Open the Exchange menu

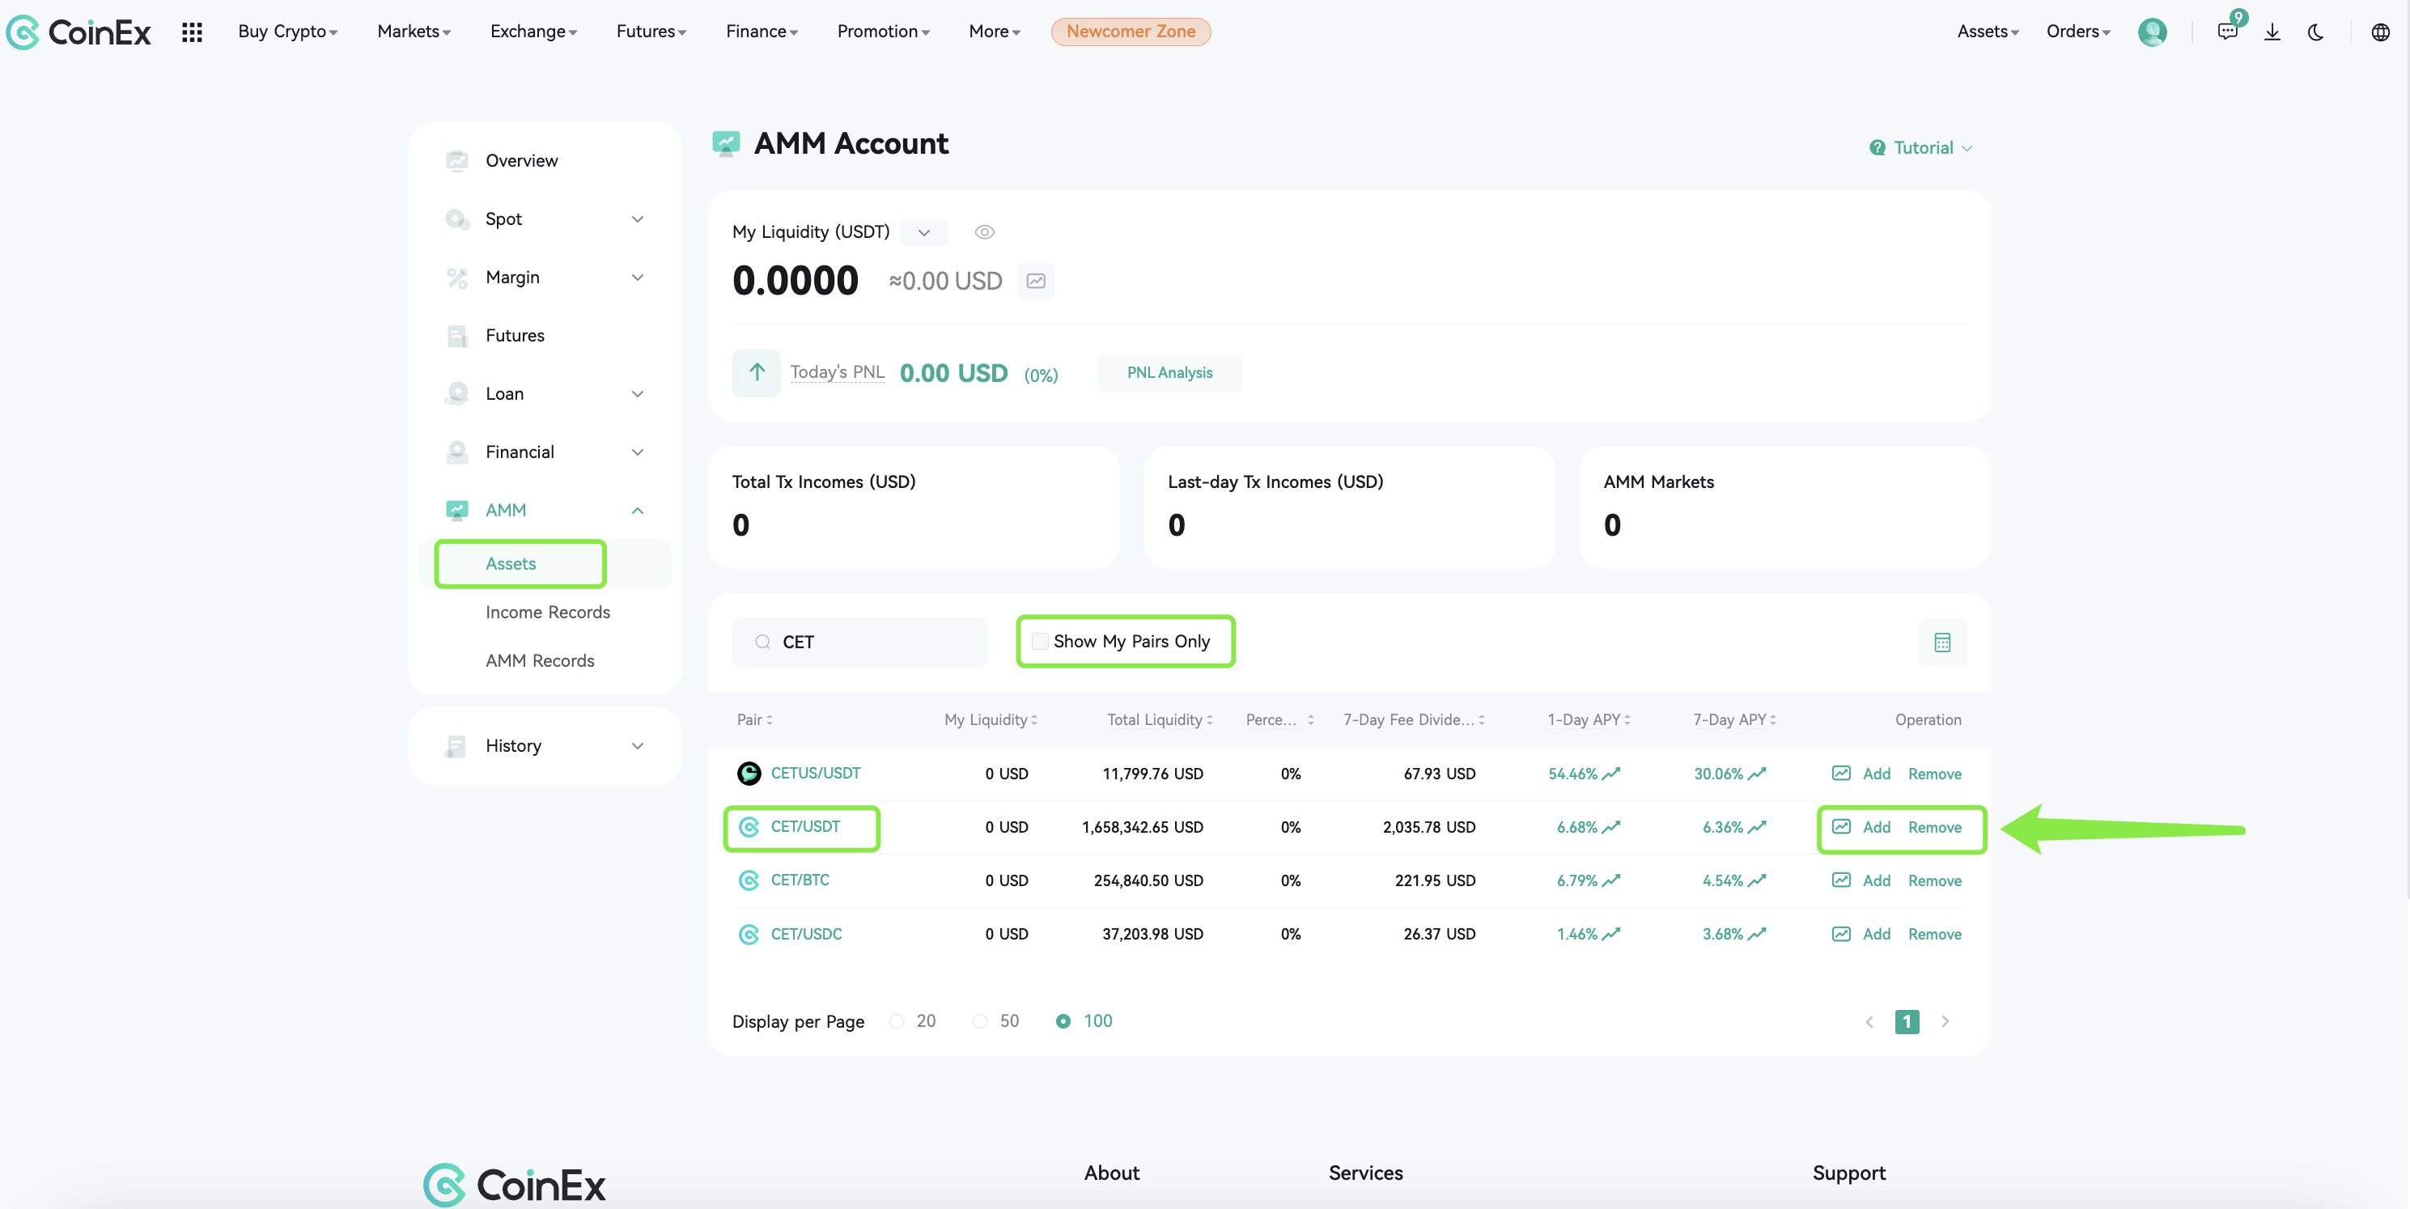click(533, 32)
